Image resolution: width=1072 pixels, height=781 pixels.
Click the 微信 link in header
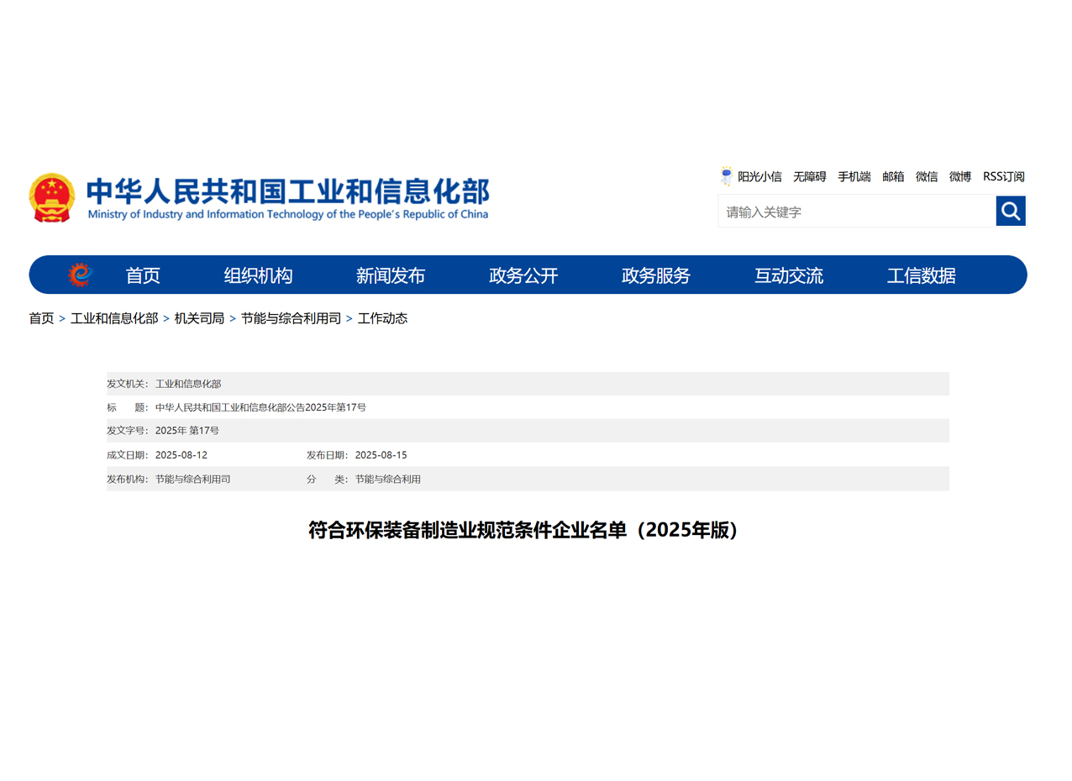(x=927, y=176)
